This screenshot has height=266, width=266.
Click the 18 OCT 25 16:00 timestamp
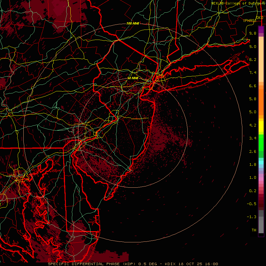(x=199, y=264)
